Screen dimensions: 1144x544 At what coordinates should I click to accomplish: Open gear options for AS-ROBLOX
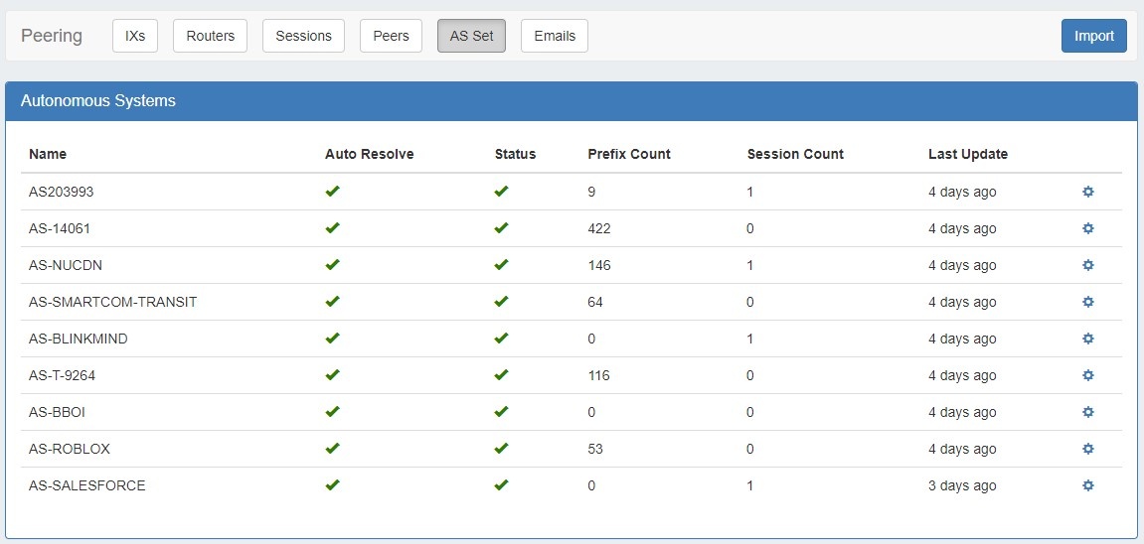(x=1087, y=449)
